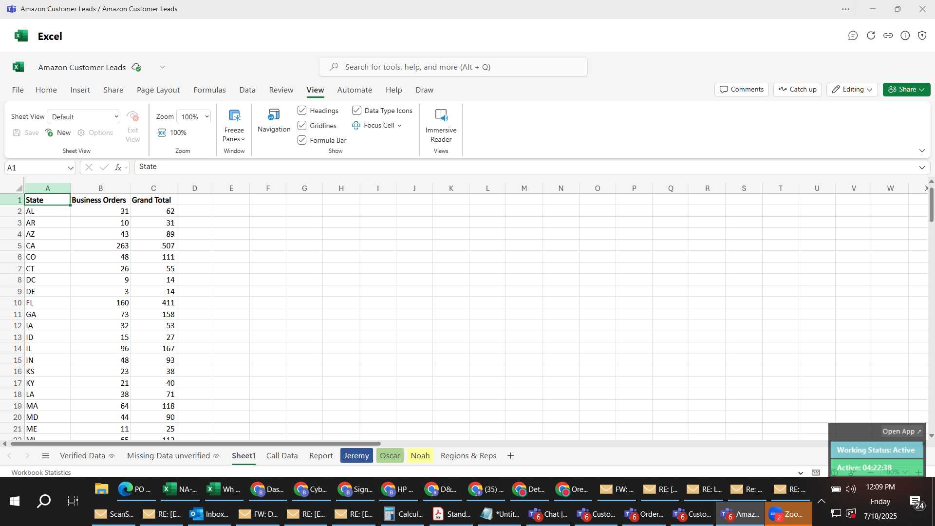Select the Grand Total header cell
Screen dimensions: 935x526
[153, 200]
